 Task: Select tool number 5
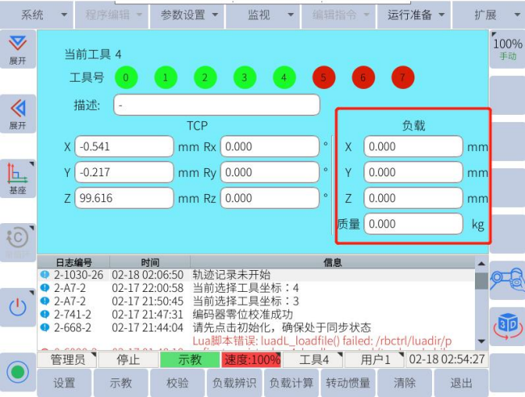pyautogui.click(x=324, y=78)
